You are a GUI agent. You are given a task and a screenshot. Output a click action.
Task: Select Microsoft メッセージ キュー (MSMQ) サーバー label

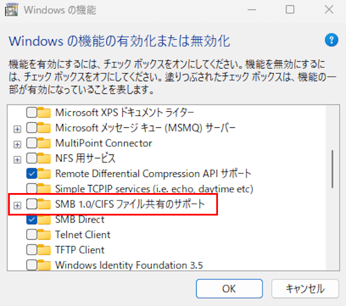coord(145,128)
